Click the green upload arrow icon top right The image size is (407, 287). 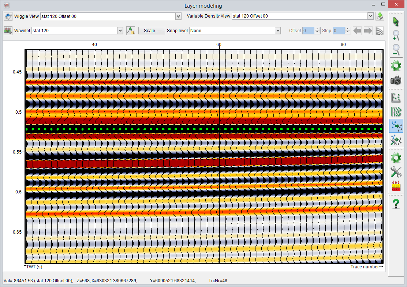(x=380, y=16)
